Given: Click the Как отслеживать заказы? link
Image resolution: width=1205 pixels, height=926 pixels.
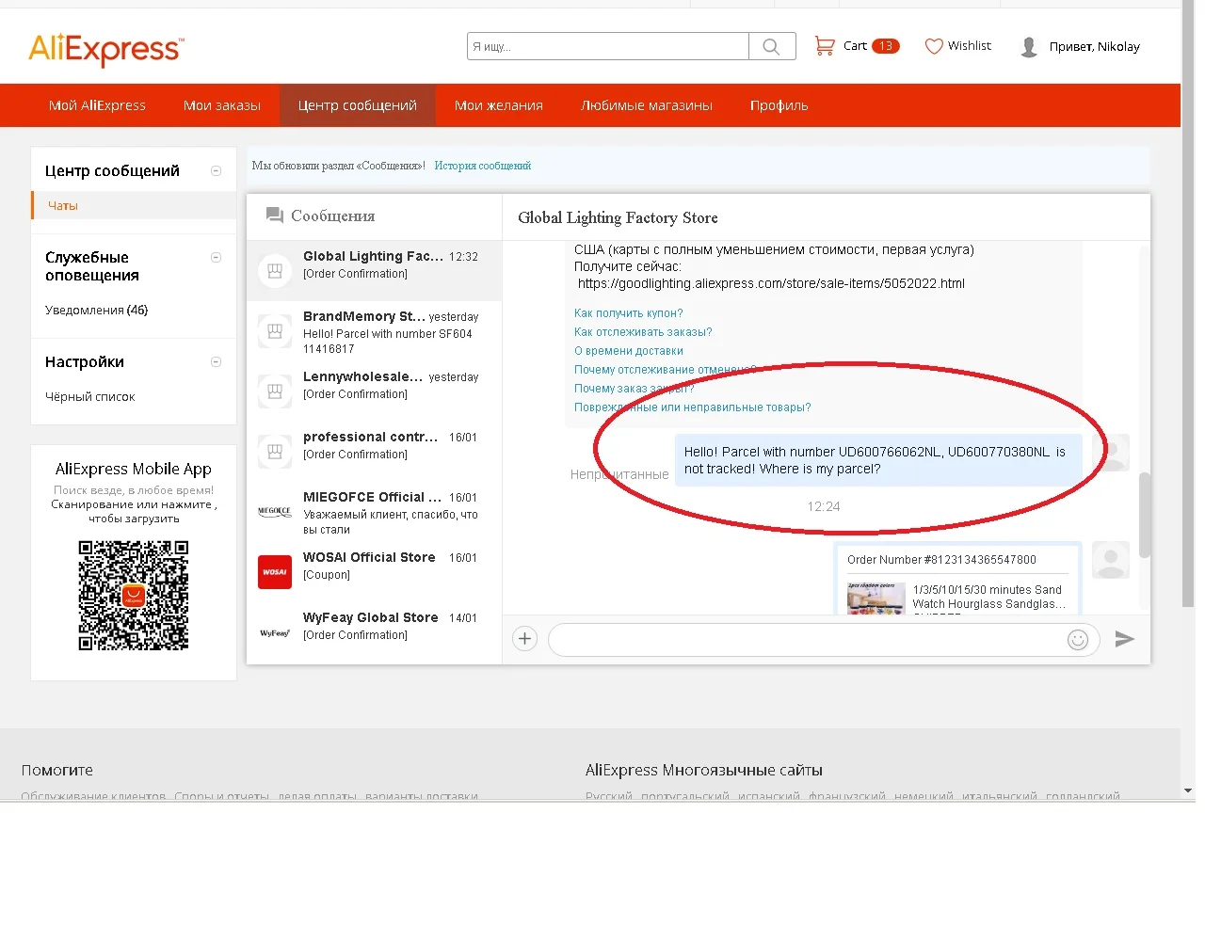Looking at the screenshot, I should click(643, 332).
